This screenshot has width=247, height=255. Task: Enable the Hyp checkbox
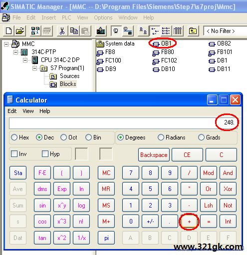click(x=45, y=154)
